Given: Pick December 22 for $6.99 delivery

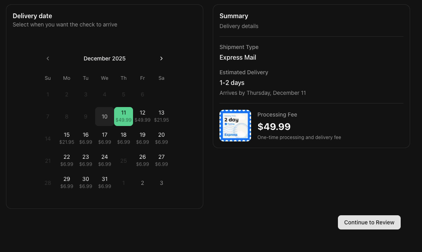Looking at the screenshot, I should (x=67, y=160).
